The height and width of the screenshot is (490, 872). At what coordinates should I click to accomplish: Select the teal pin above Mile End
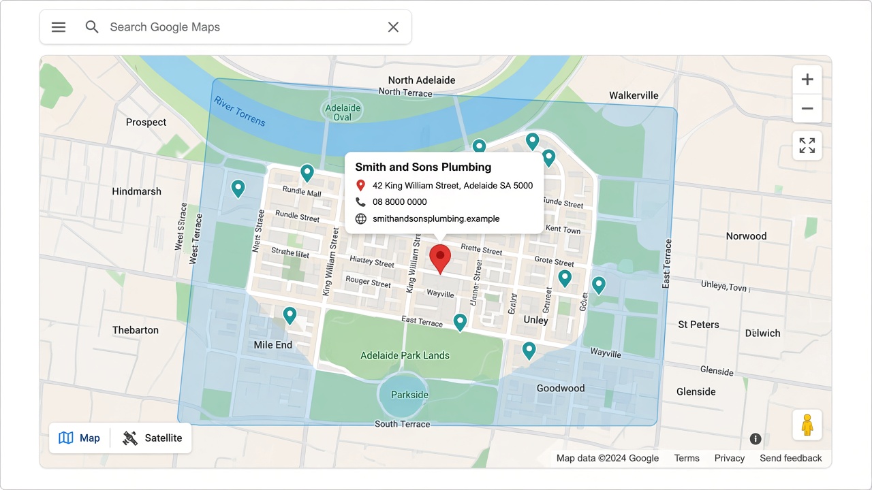coord(290,315)
